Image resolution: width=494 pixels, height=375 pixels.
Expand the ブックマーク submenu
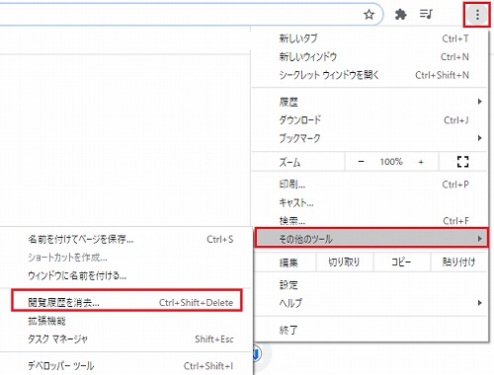(x=371, y=138)
